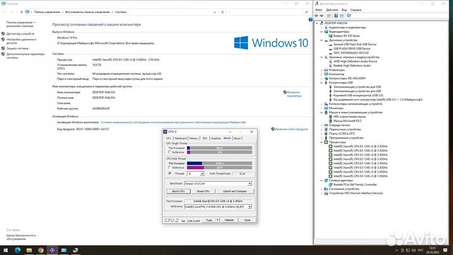Select the DESKTOP root node in Device Manager
453x255 pixels.
pos(336,23)
